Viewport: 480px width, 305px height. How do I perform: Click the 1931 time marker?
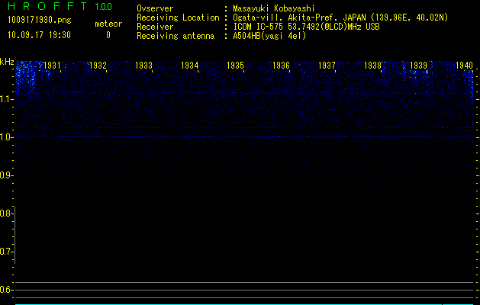[52, 66]
